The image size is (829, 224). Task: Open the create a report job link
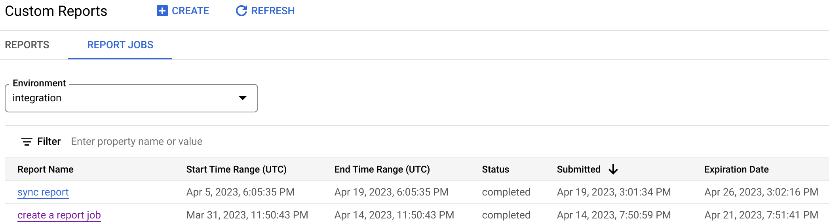tap(59, 215)
